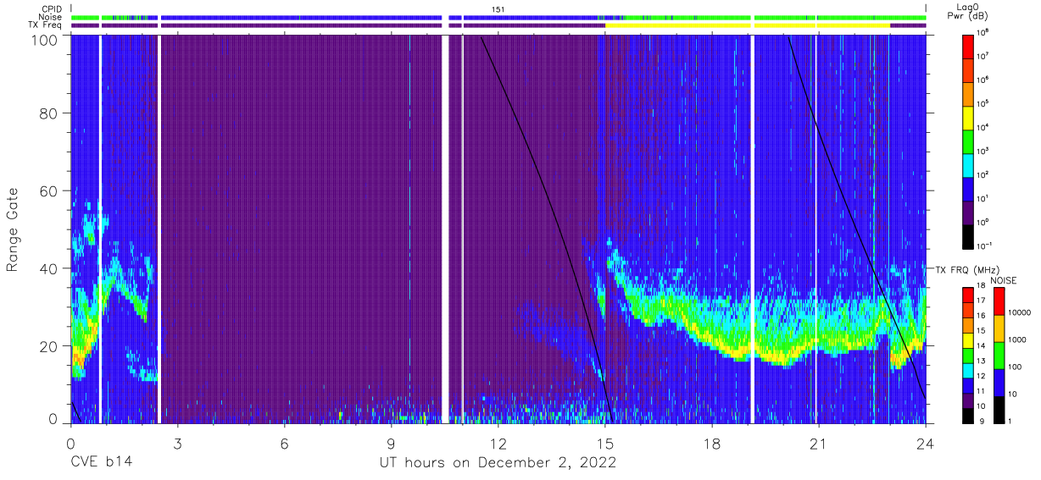Click the 'TX FRQ (MHz)' legend title
The image size is (1041, 480).
tap(966, 269)
